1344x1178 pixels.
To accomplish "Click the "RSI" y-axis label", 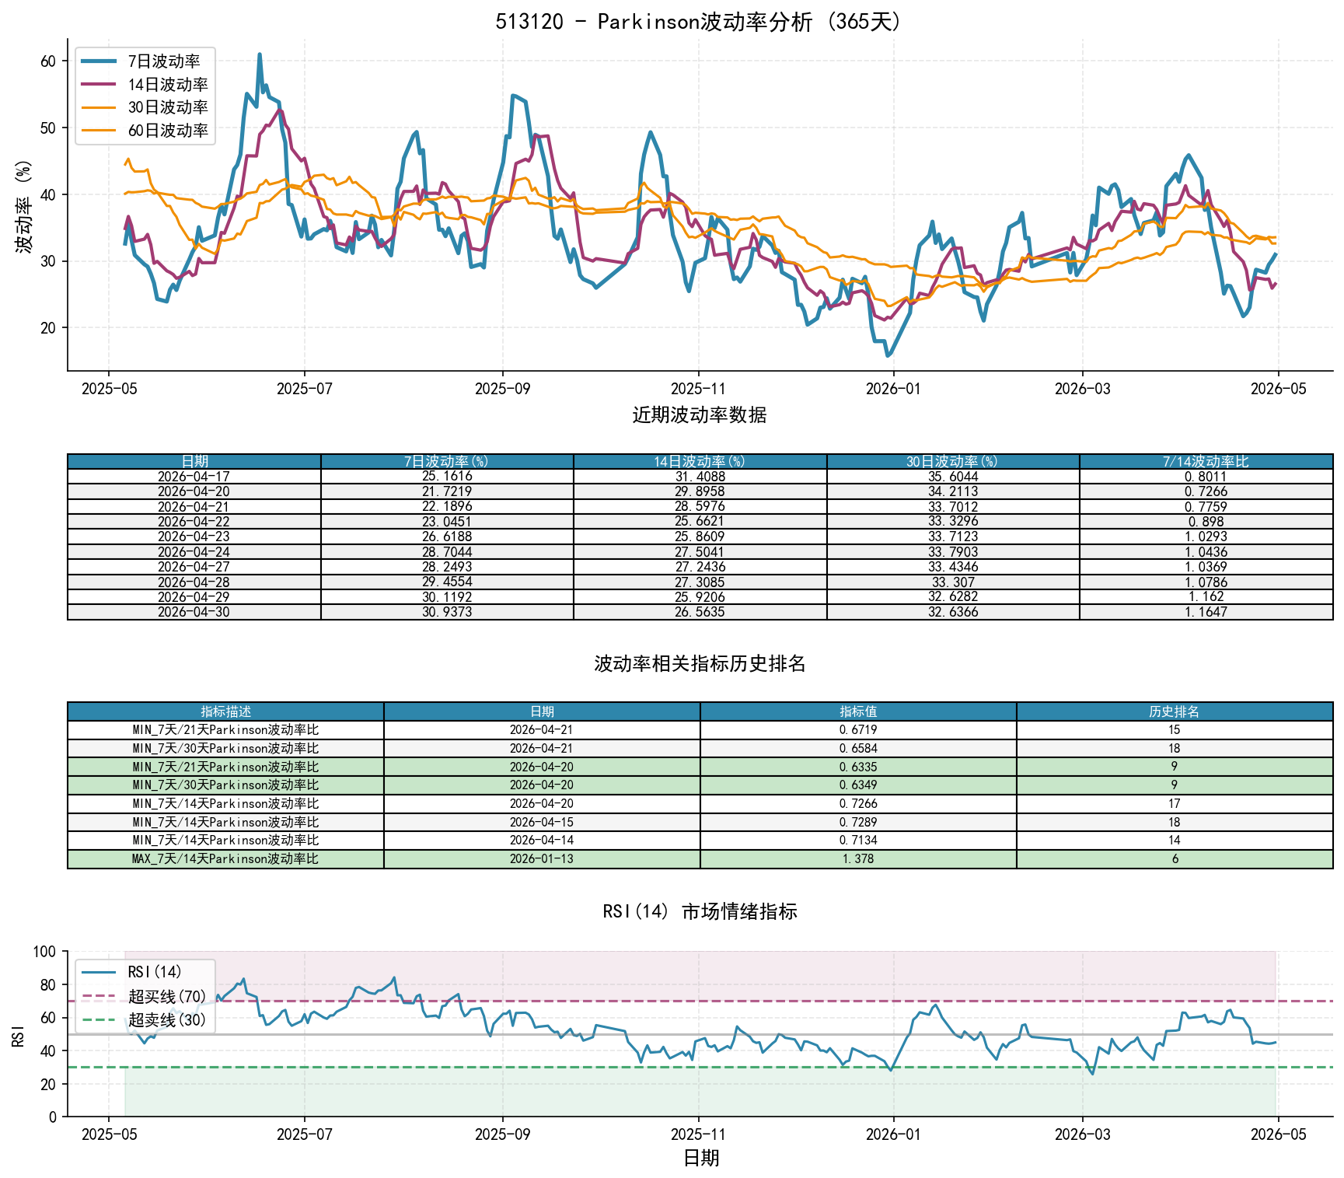I will click(19, 1036).
